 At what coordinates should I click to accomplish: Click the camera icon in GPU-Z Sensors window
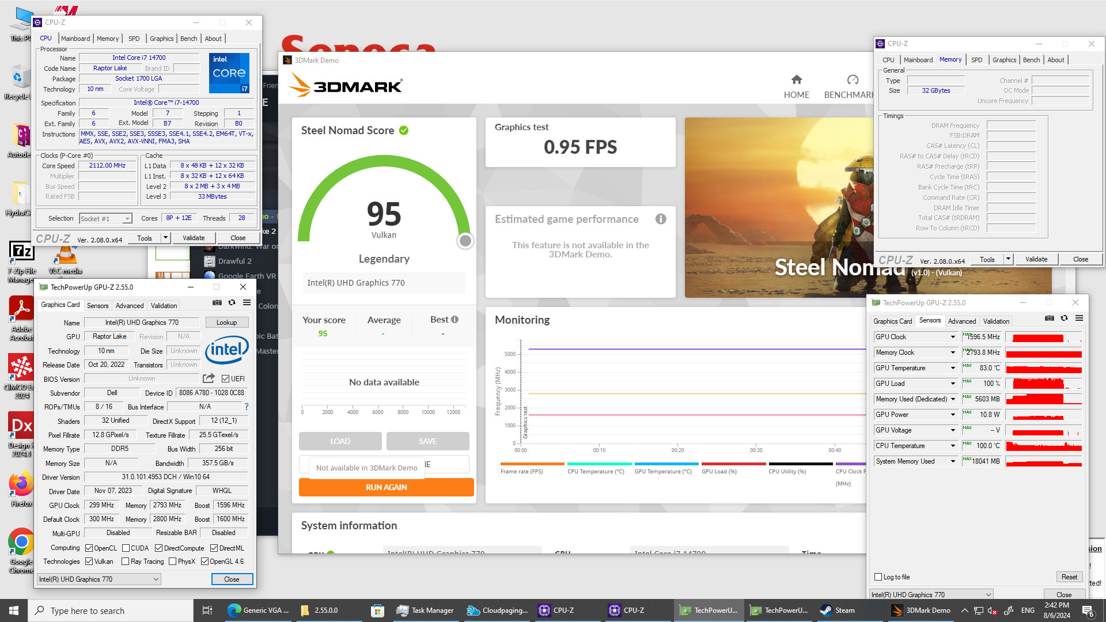(1050, 318)
